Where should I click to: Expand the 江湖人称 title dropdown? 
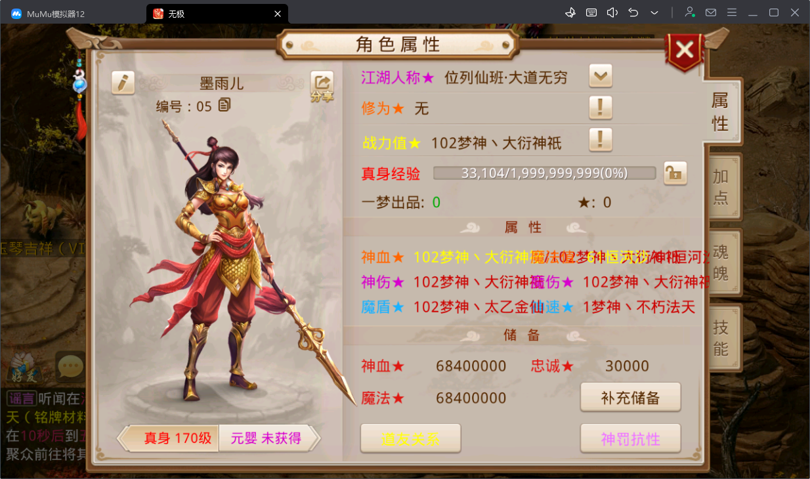(x=601, y=76)
